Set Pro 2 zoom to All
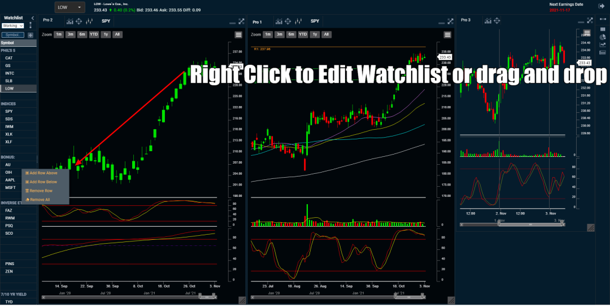Screen dimensions: 610x308 (x=117, y=34)
